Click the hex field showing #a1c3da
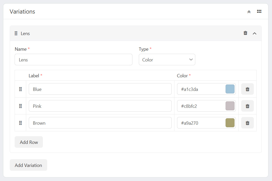Viewport: 272px width, 181px height. point(200,89)
